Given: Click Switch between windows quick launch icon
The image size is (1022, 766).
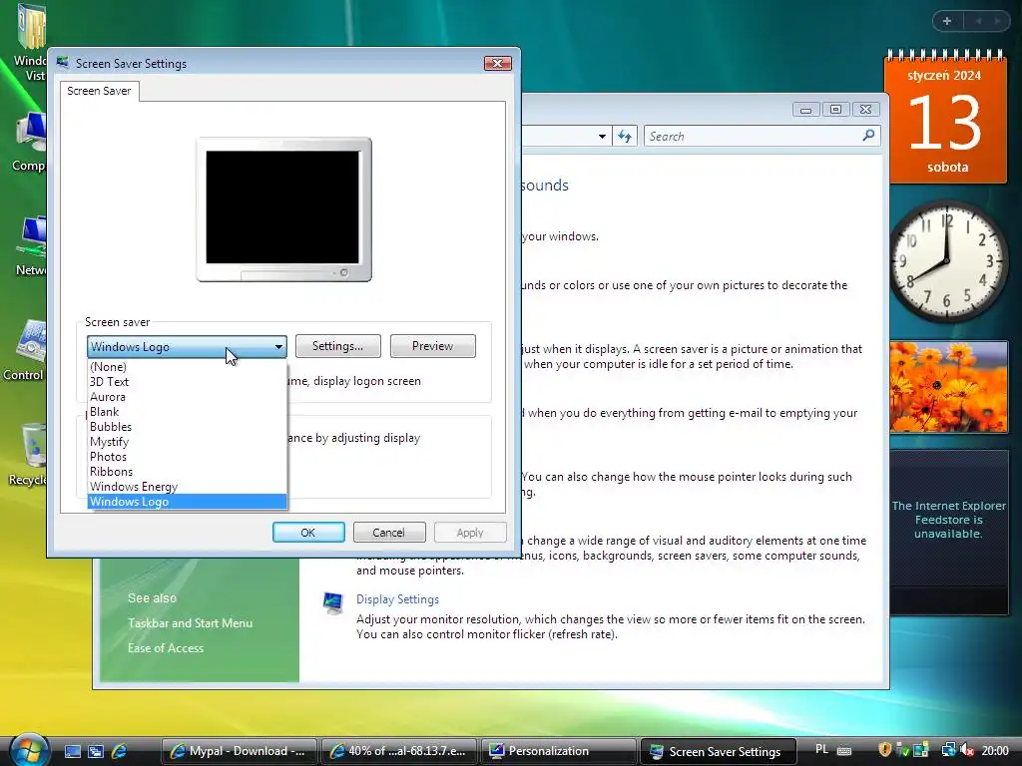Looking at the screenshot, I should [x=96, y=752].
